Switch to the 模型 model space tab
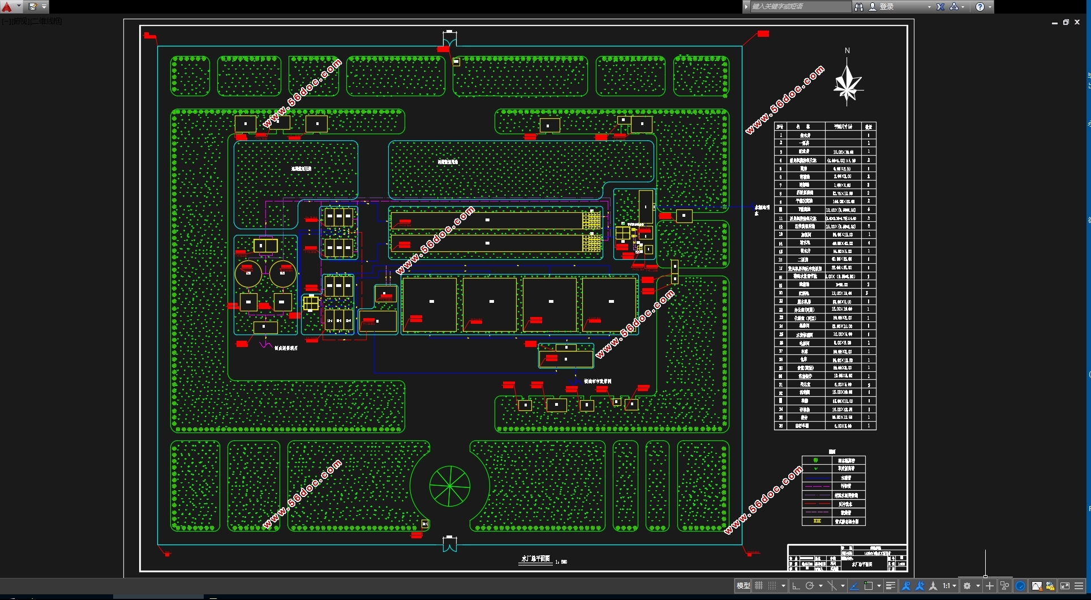This screenshot has height=600, width=1091. (743, 586)
